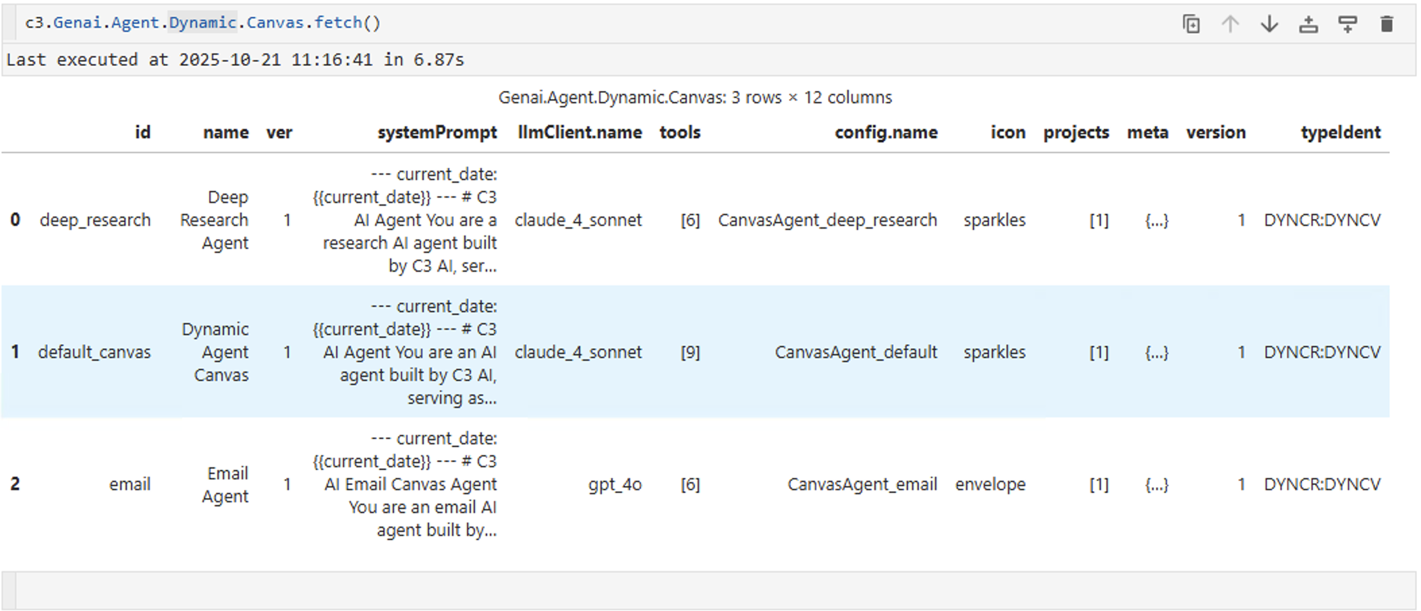Click the empty cell below the table
1421x611 pixels.
pyautogui.click(x=708, y=591)
